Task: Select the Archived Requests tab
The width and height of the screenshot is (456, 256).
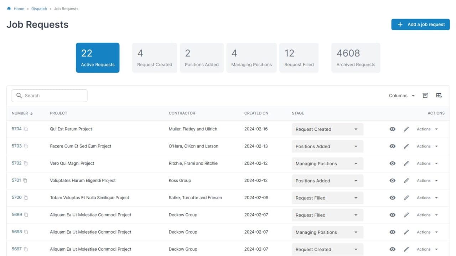Action: click(x=355, y=57)
